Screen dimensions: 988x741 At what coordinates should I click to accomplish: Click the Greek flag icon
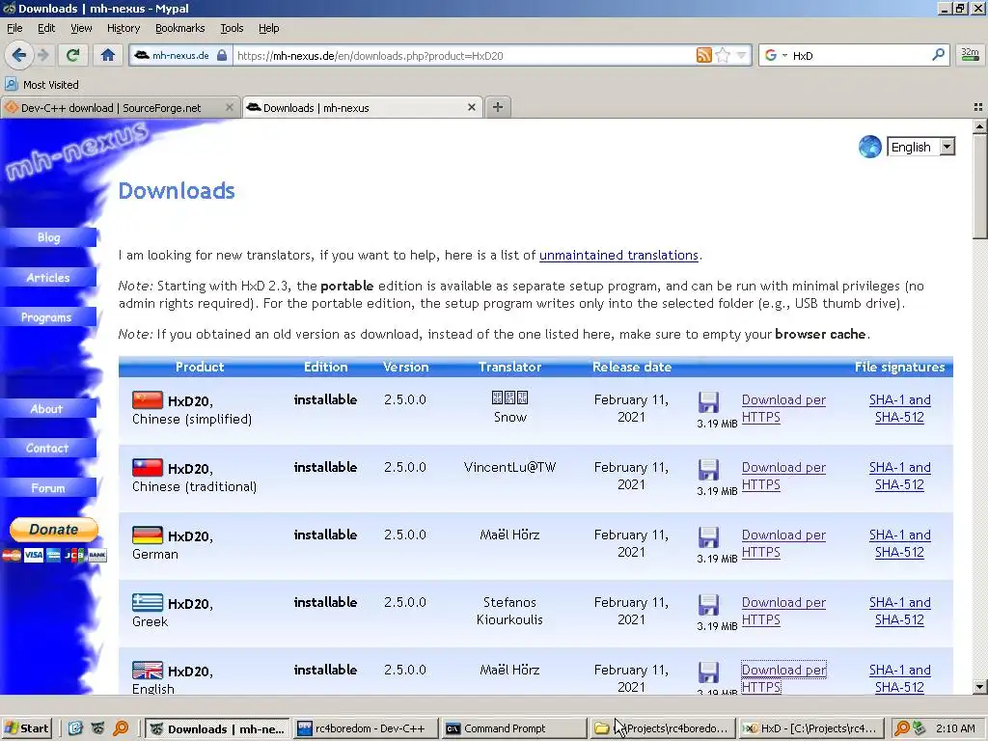[148, 602]
